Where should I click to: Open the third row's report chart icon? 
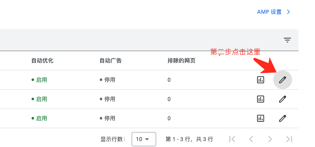[x=261, y=118]
